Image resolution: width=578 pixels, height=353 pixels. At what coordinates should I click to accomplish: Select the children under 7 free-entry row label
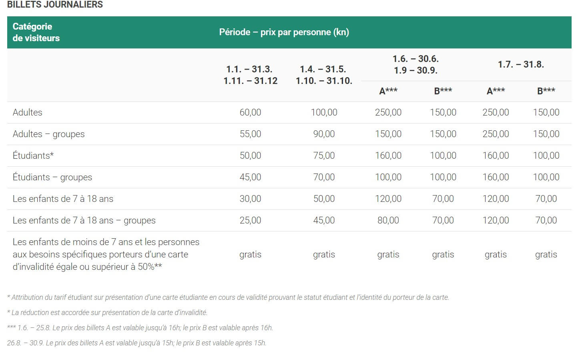(106, 254)
